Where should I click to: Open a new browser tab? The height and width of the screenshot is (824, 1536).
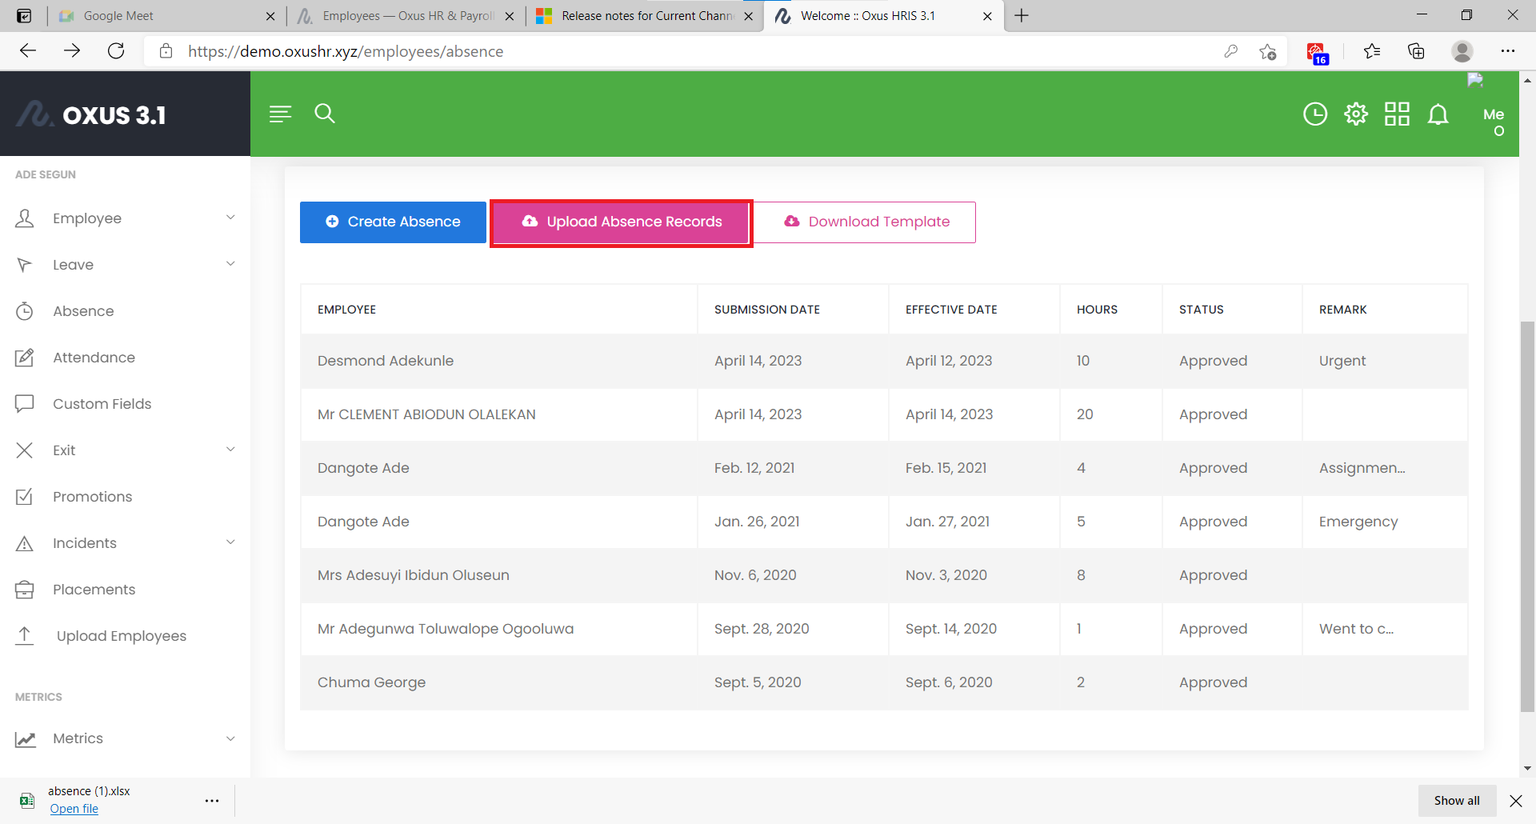(1022, 16)
